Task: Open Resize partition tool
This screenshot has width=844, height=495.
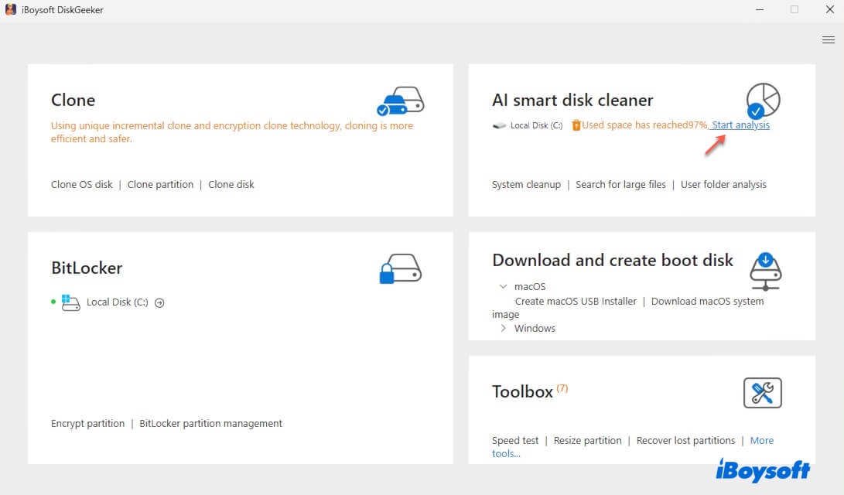Action: coord(587,441)
